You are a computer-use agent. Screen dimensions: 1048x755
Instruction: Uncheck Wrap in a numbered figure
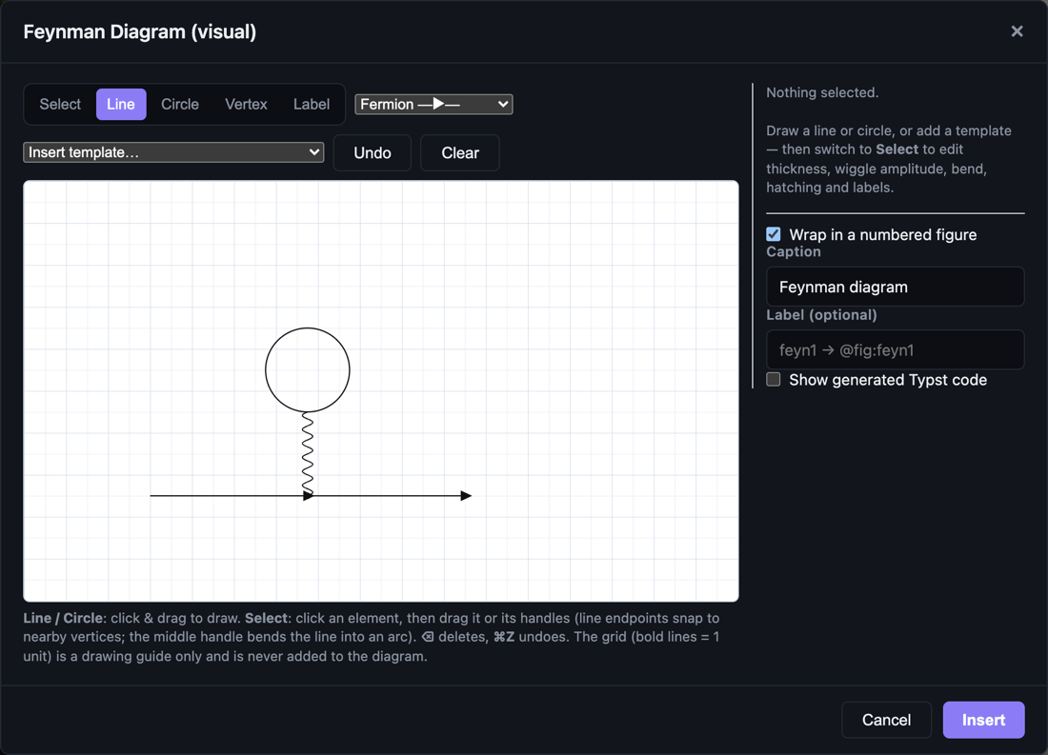774,234
